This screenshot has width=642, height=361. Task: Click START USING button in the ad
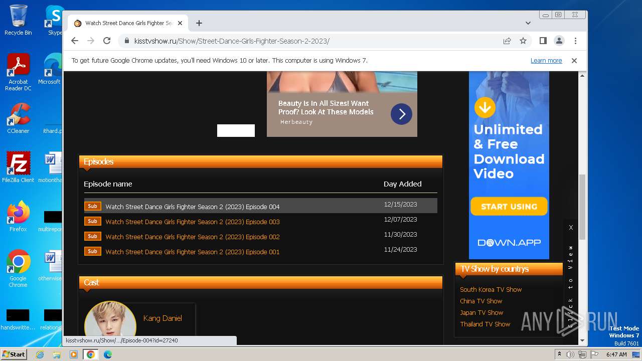click(509, 207)
